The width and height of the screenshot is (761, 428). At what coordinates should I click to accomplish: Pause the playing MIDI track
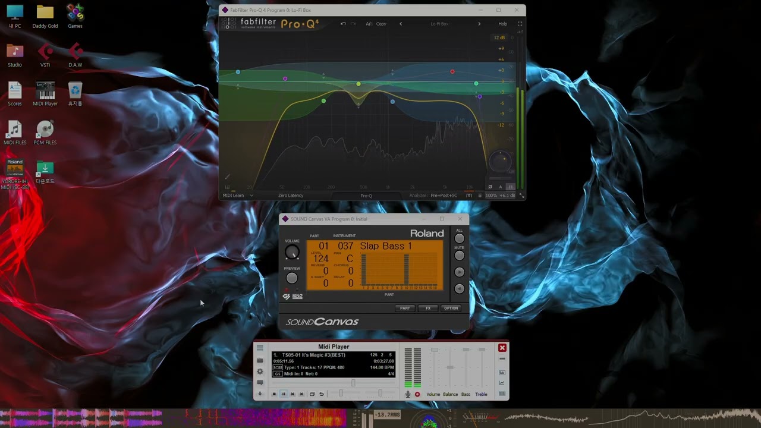(x=283, y=394)
